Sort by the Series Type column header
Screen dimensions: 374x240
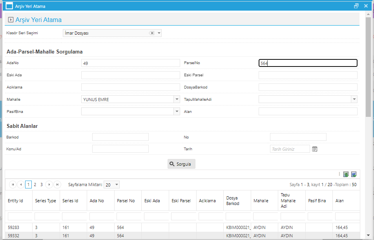coord(46,201)
